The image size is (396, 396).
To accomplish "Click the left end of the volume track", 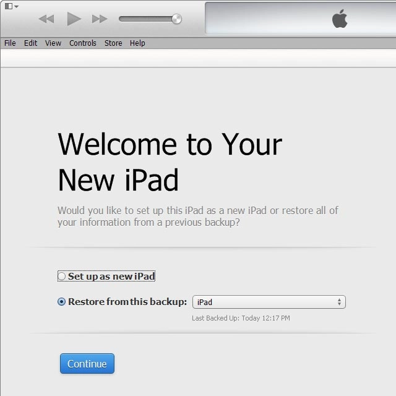I will point(122,19).
